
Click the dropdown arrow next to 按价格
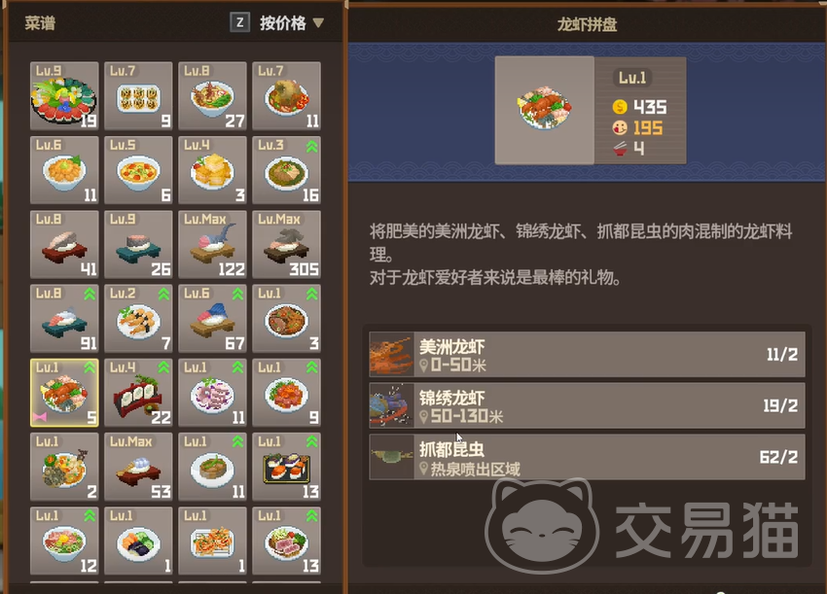[318, 23]
